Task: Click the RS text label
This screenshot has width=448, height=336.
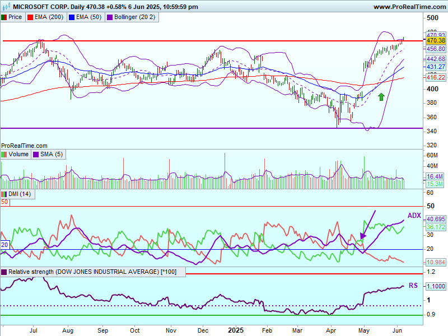Action: click(413, 285)
